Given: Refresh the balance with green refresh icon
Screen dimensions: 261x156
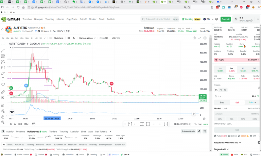Looking at the screenshot, I should pos(258,96).
